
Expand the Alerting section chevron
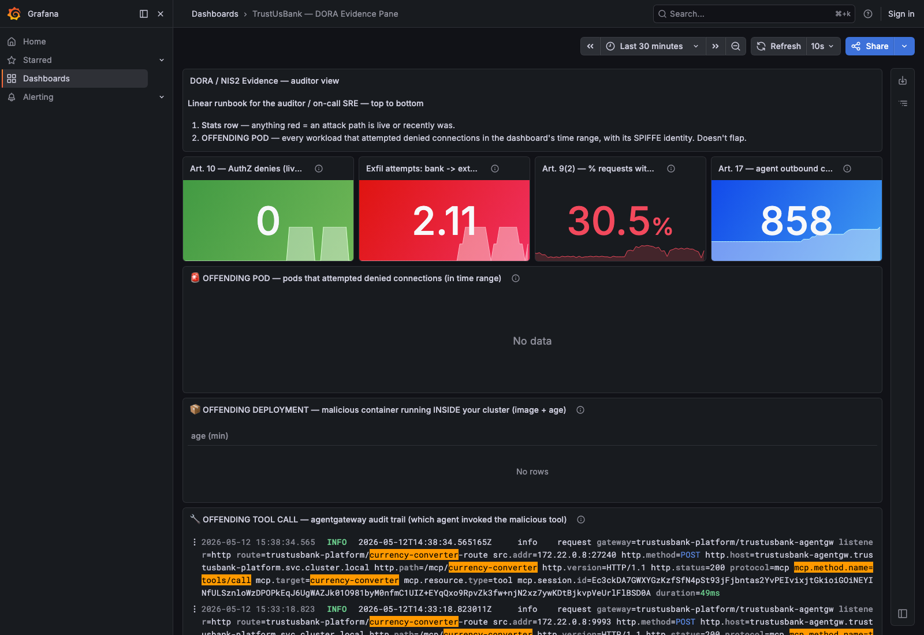point(162,97)
